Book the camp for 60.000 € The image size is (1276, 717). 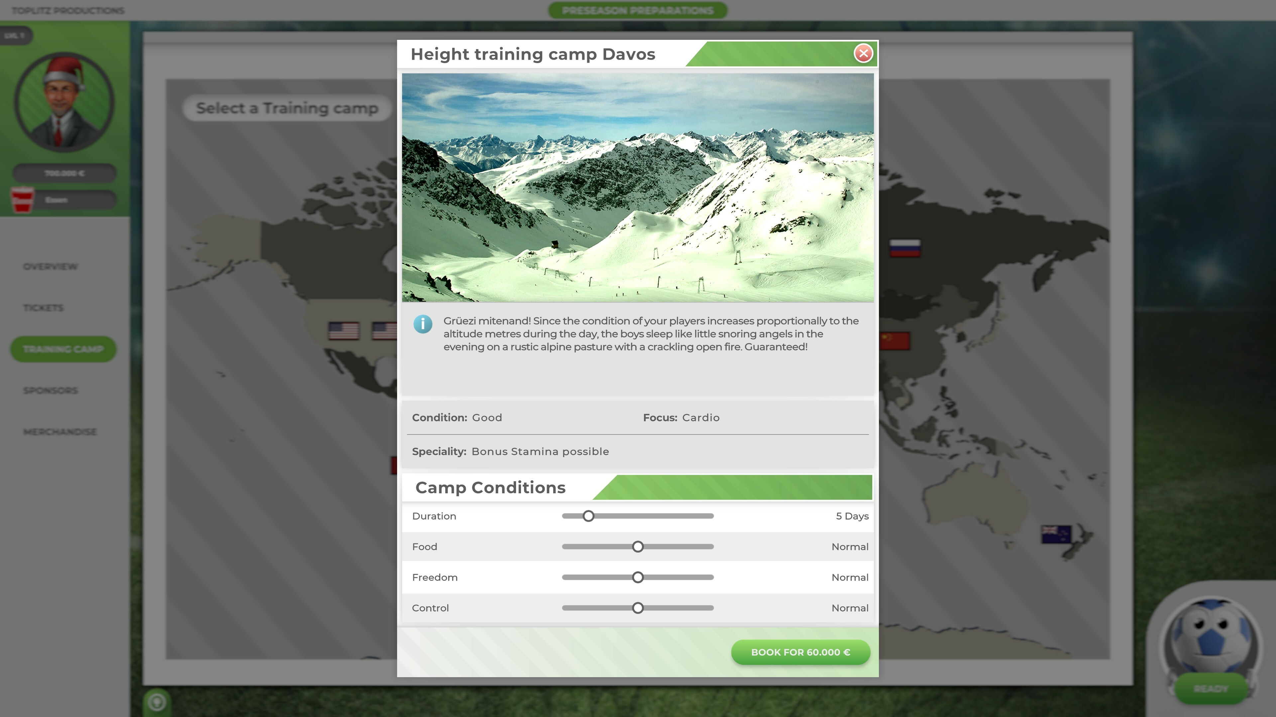coord(800,652)
